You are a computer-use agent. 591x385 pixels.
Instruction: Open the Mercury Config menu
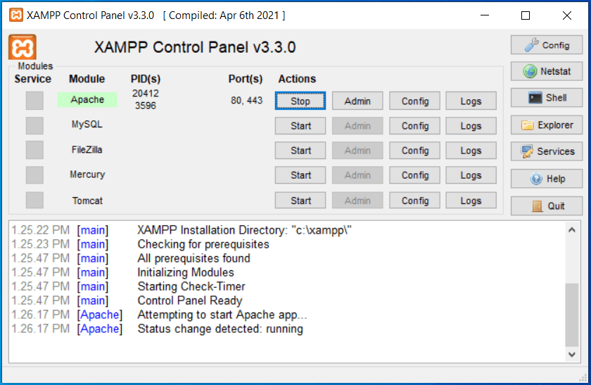coord(414,175)
